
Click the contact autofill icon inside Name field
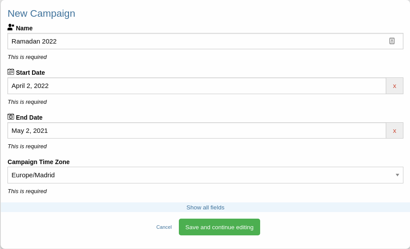(392, 41)
